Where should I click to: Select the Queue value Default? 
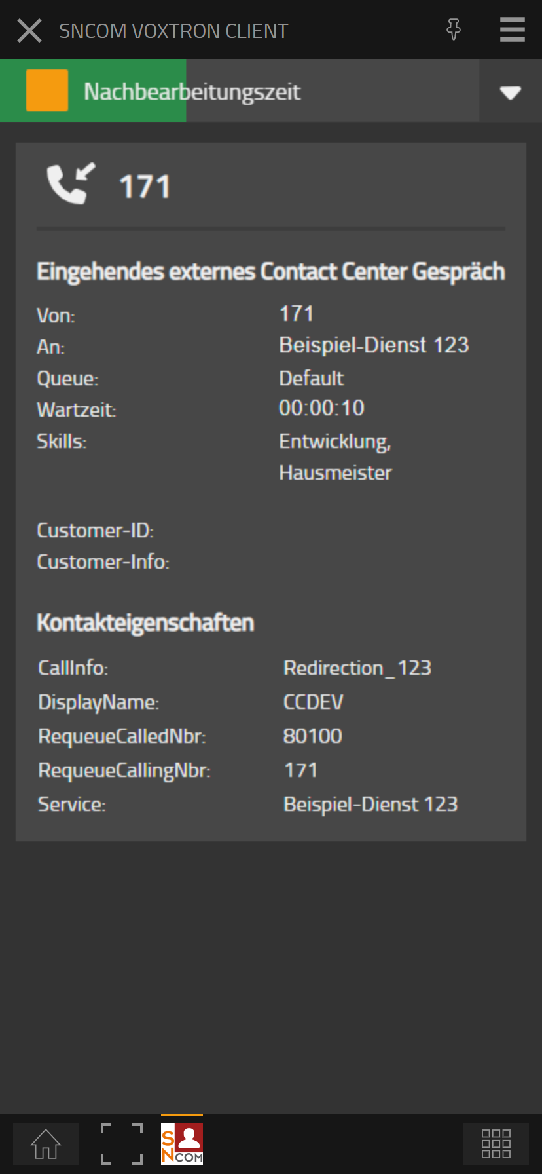(x=311, y=378)
